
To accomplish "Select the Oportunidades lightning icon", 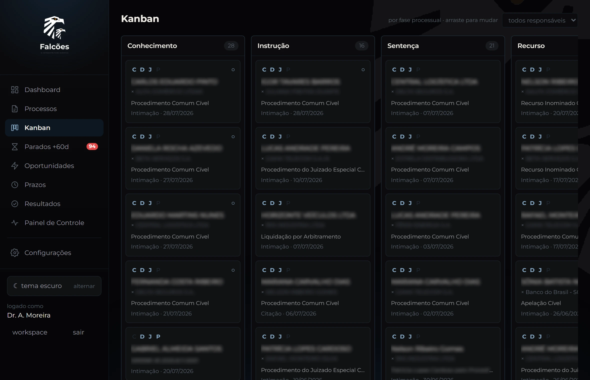I will tap(15, 166).
